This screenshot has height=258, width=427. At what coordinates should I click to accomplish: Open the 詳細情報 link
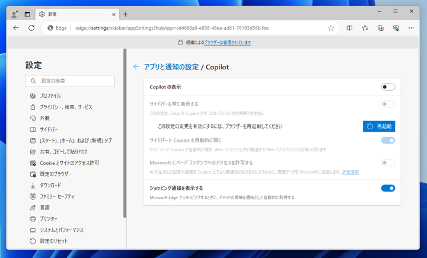click(x=350, y=172)
